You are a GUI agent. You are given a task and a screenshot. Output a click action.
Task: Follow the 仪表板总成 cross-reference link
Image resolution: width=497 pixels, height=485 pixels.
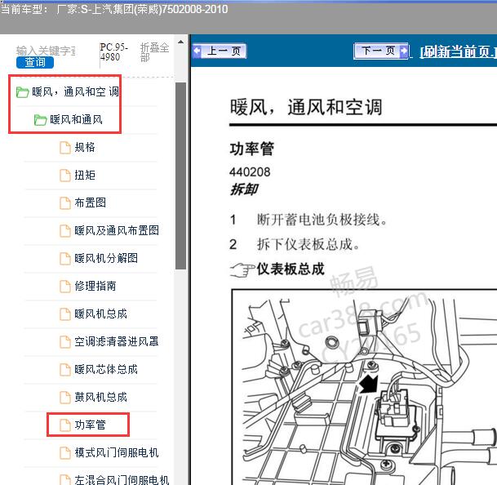(x=291, y=269)
